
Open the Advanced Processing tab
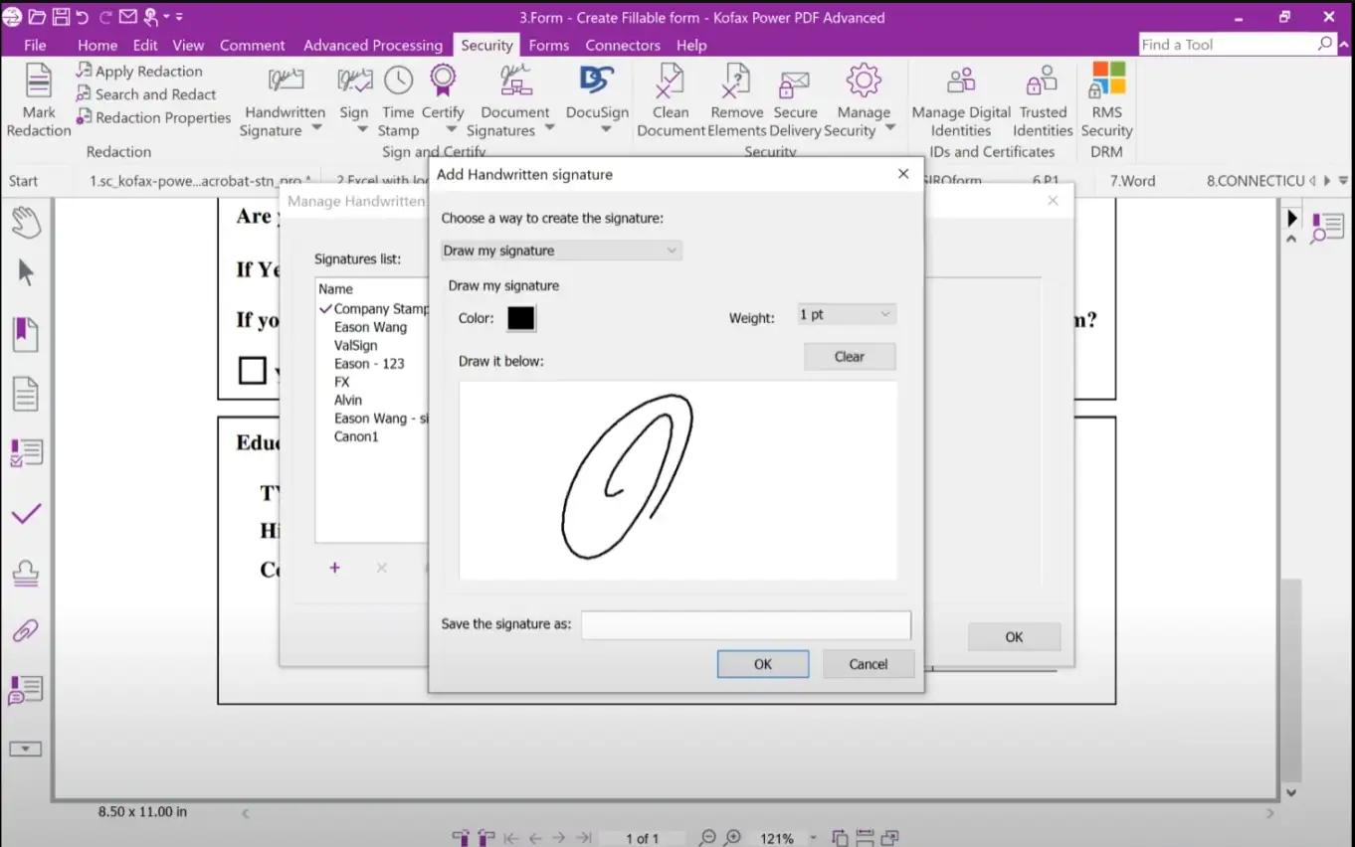(x=372, y=45)
